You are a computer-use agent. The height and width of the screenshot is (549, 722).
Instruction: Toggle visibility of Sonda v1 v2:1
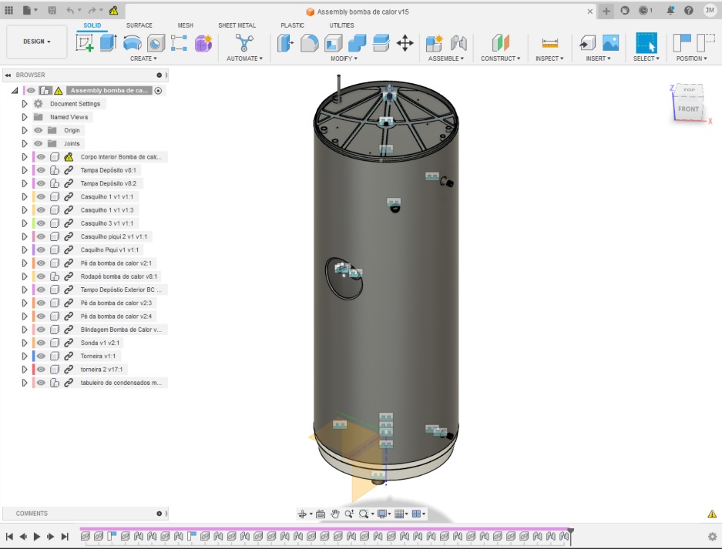(x=41, y=343)
